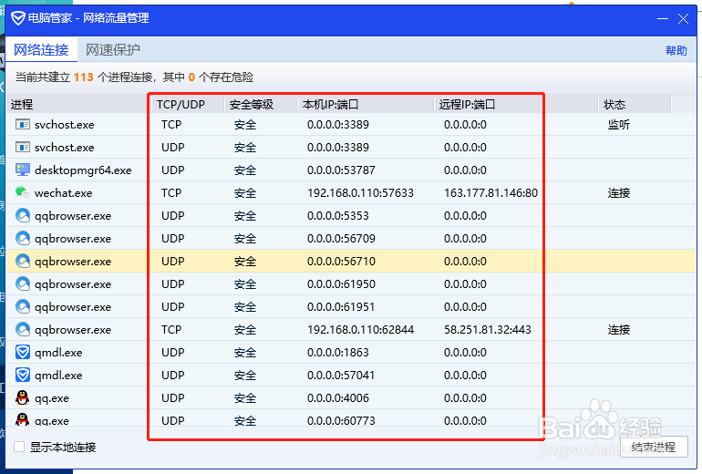Sort by the 本机IP:端口 column header
This screenshot has height=474, width=702.
(366, 105)
